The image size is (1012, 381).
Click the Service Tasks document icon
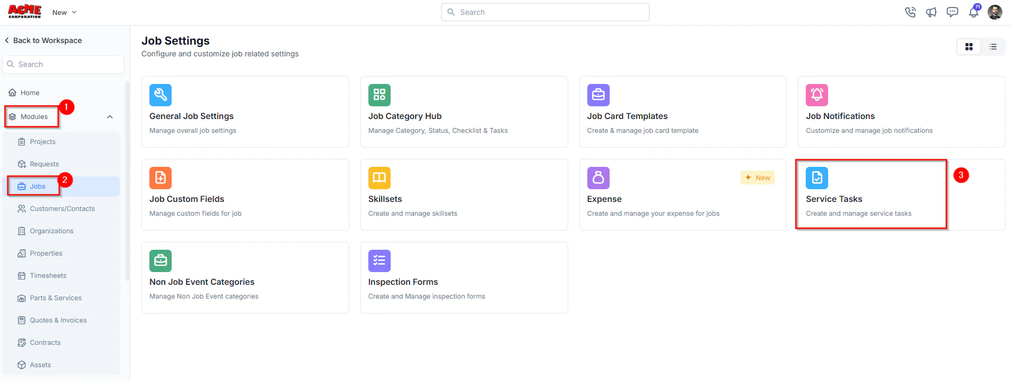point(817,178)
